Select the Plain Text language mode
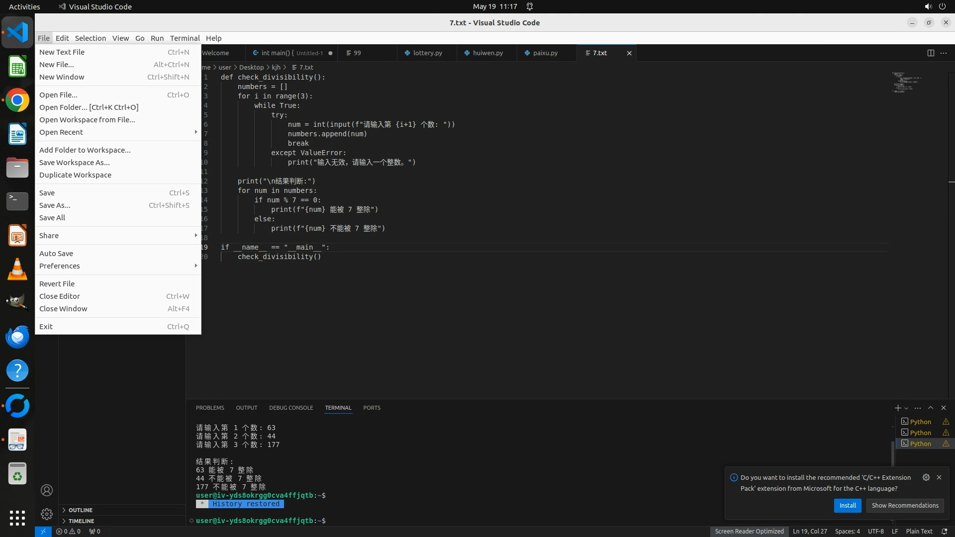The width and height of the screenshot is (955, 537). tap(919, 531)
